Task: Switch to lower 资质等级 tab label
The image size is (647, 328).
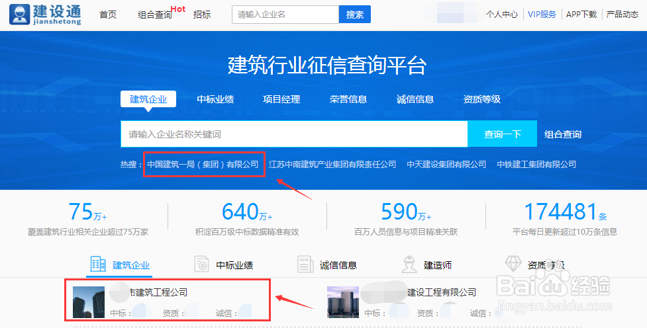Action: pyautogui.click(x=546, y=265)
